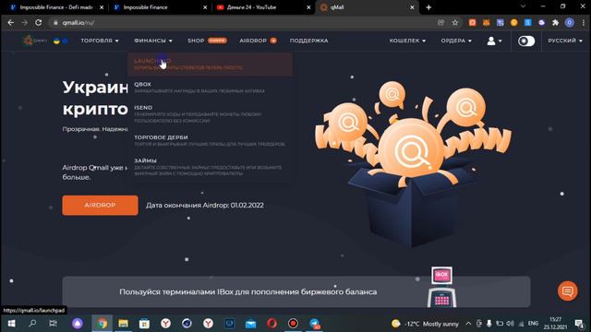Open Торговое дерби menu entry
Screen dimensions: 591x332
210,140
